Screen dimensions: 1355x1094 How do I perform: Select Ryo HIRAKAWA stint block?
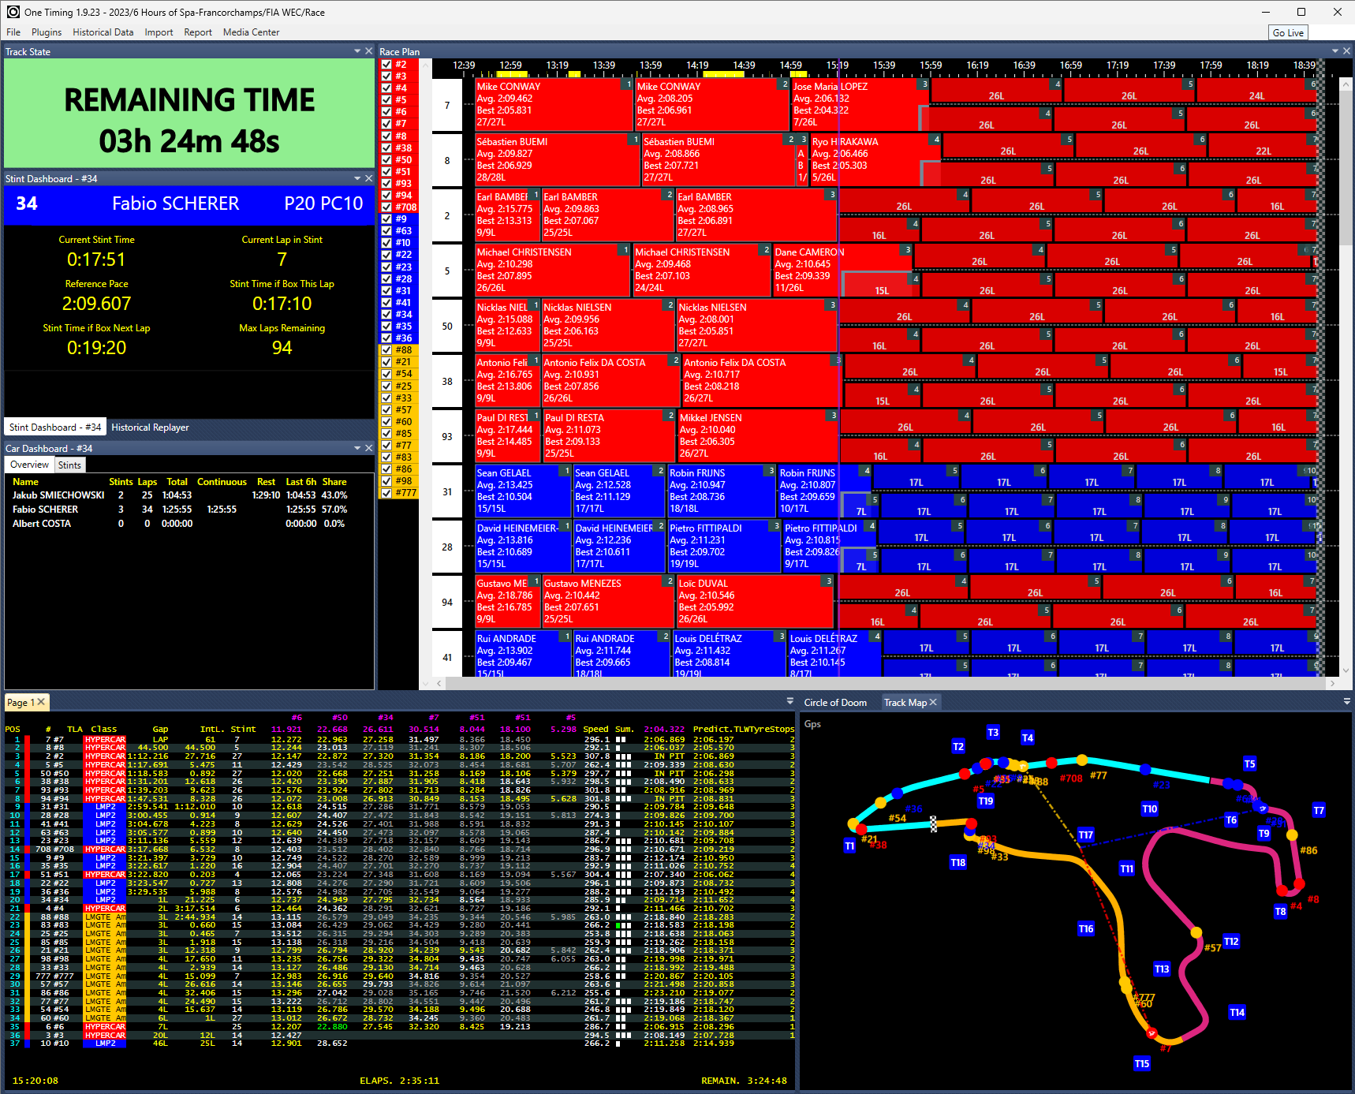[875, 159]
